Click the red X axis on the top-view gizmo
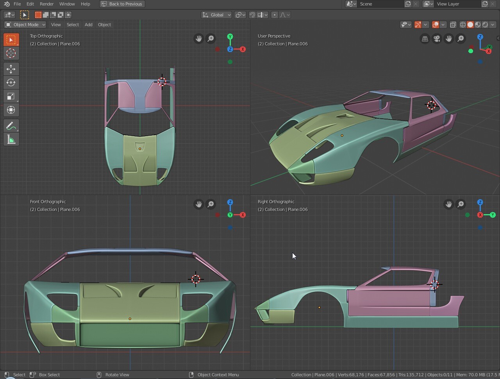Image resolution: width=500 pixels, height=379 pixels. [243, 49]
